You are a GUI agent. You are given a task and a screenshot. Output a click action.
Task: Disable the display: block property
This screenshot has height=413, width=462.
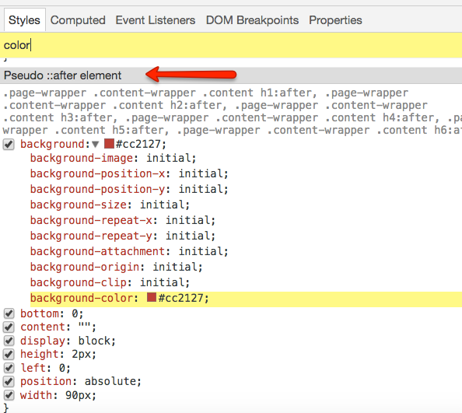click(x=9, y=341)
